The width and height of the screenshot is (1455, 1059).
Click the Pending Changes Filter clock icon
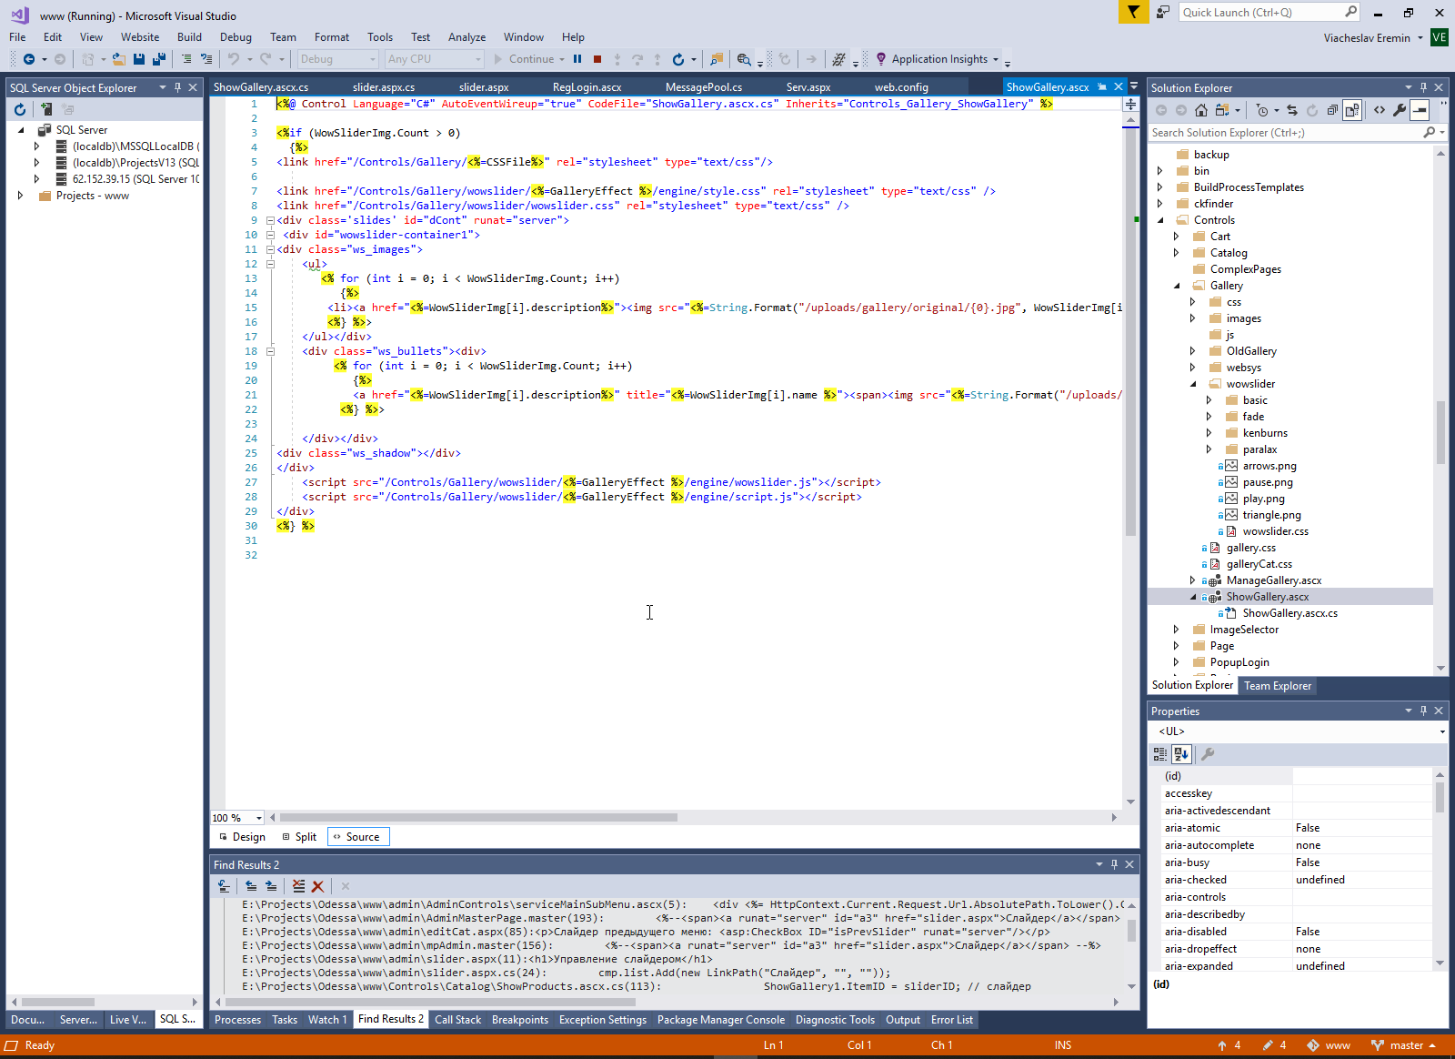tap(1262, 110)
